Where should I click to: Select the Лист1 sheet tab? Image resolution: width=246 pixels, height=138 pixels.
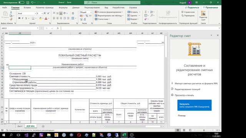[x=20, y=126]
